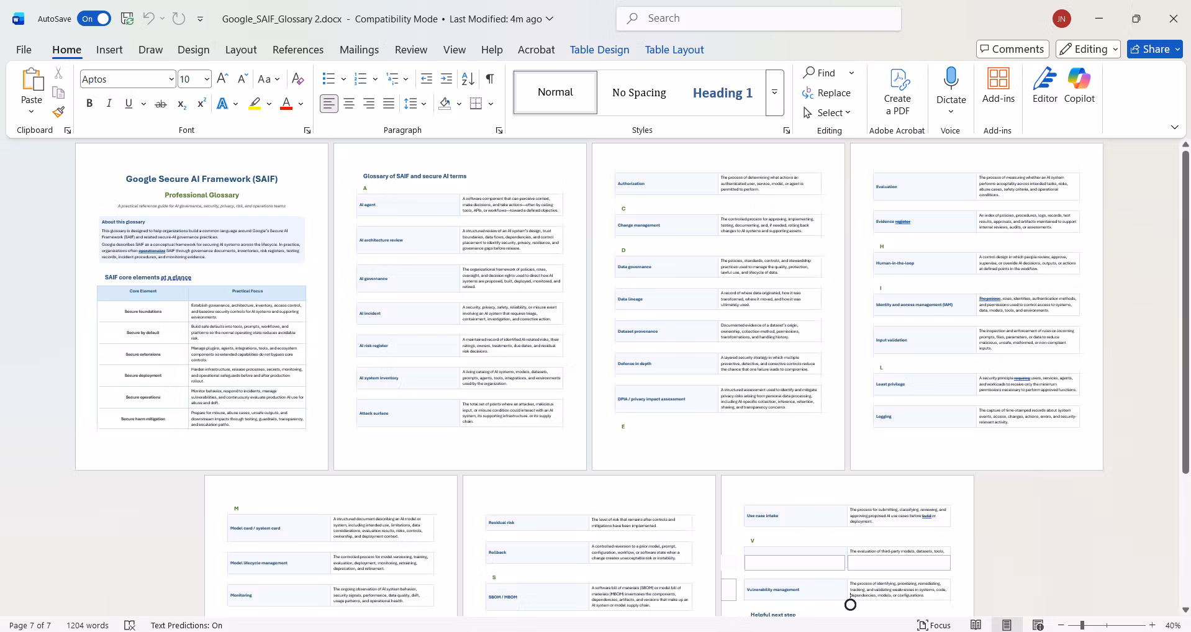This screenshot has width=1191, height=632.
Task: Click the vertical scrollbar thumb
Action: [x=1185, y=312]
